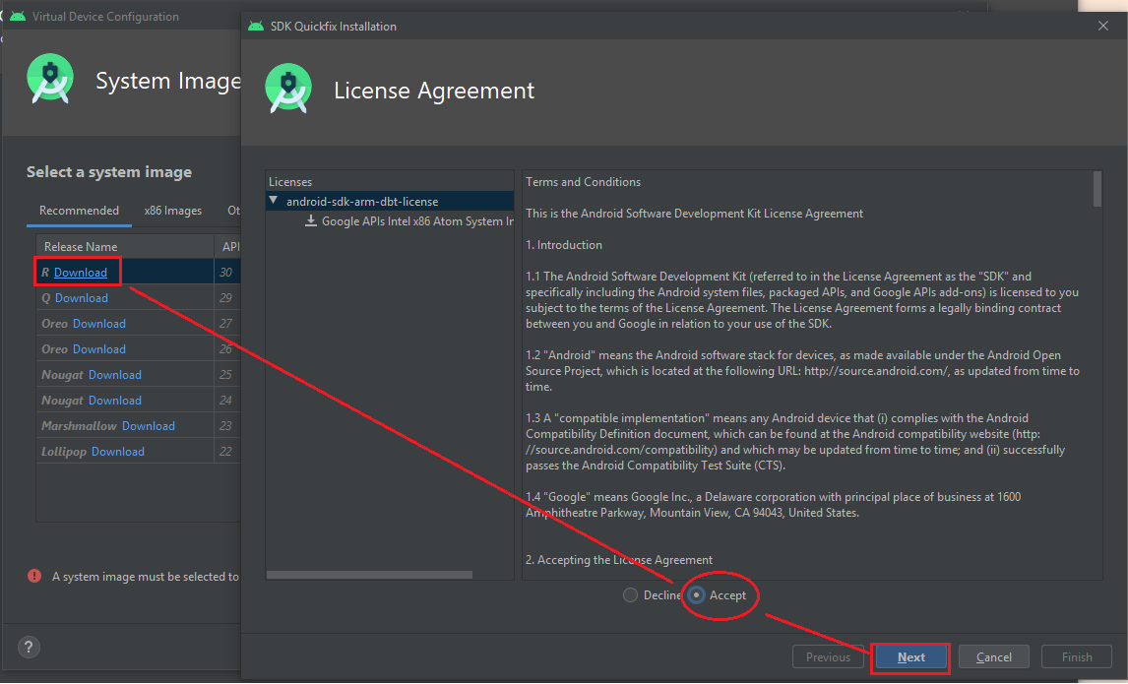Click the API value 29 cell
This screenshot has width=1128, height=684.
227,298
